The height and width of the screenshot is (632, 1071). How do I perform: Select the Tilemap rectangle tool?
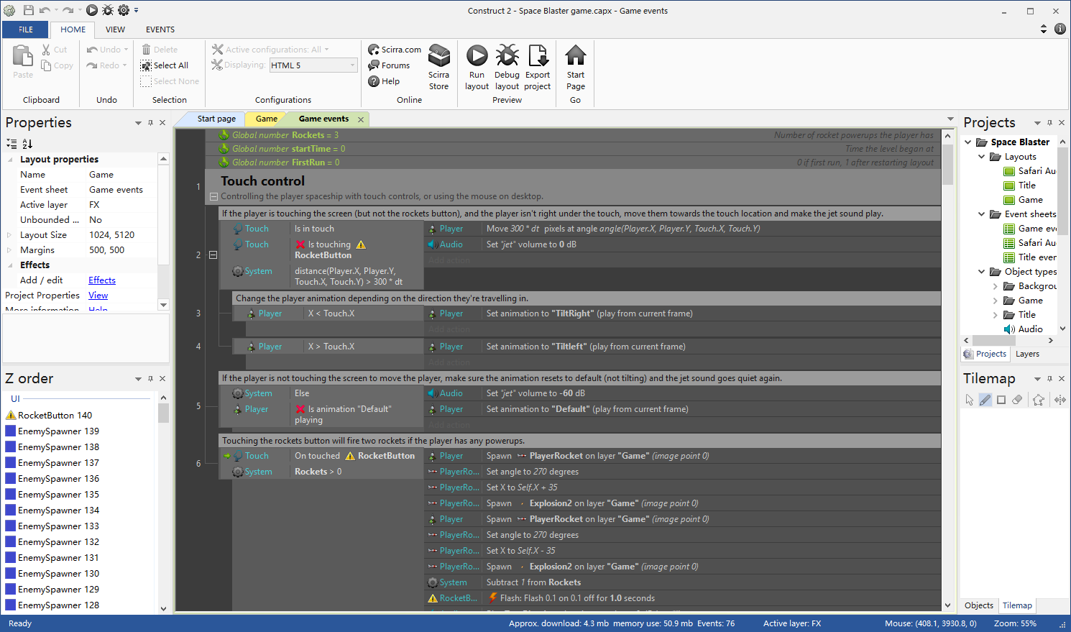(1001, 400)
